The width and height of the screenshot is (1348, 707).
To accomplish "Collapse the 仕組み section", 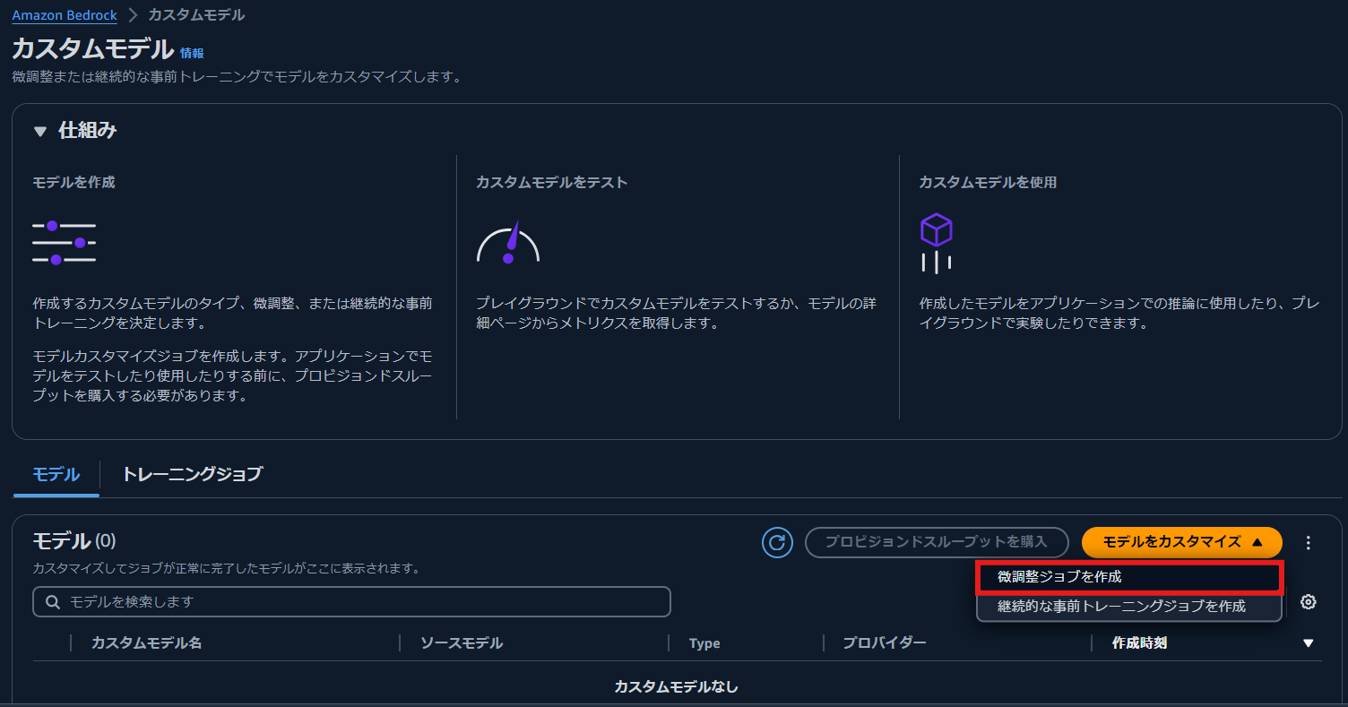I will tap(38, 130).
